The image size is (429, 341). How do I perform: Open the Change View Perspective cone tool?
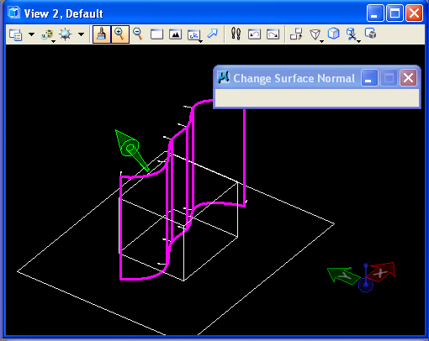click(x=315, y=34)
